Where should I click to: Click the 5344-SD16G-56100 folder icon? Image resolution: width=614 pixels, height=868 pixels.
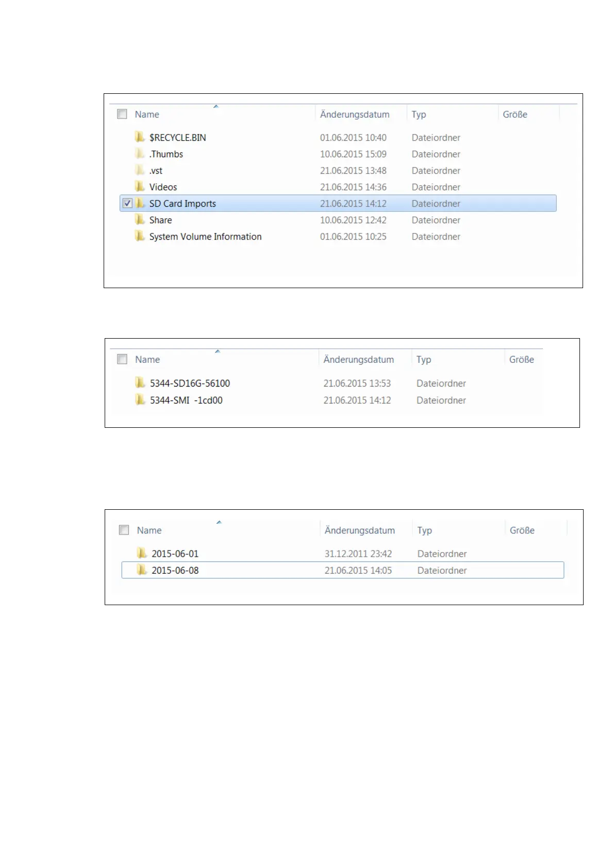pyautogui.click(x=140, y=383)
